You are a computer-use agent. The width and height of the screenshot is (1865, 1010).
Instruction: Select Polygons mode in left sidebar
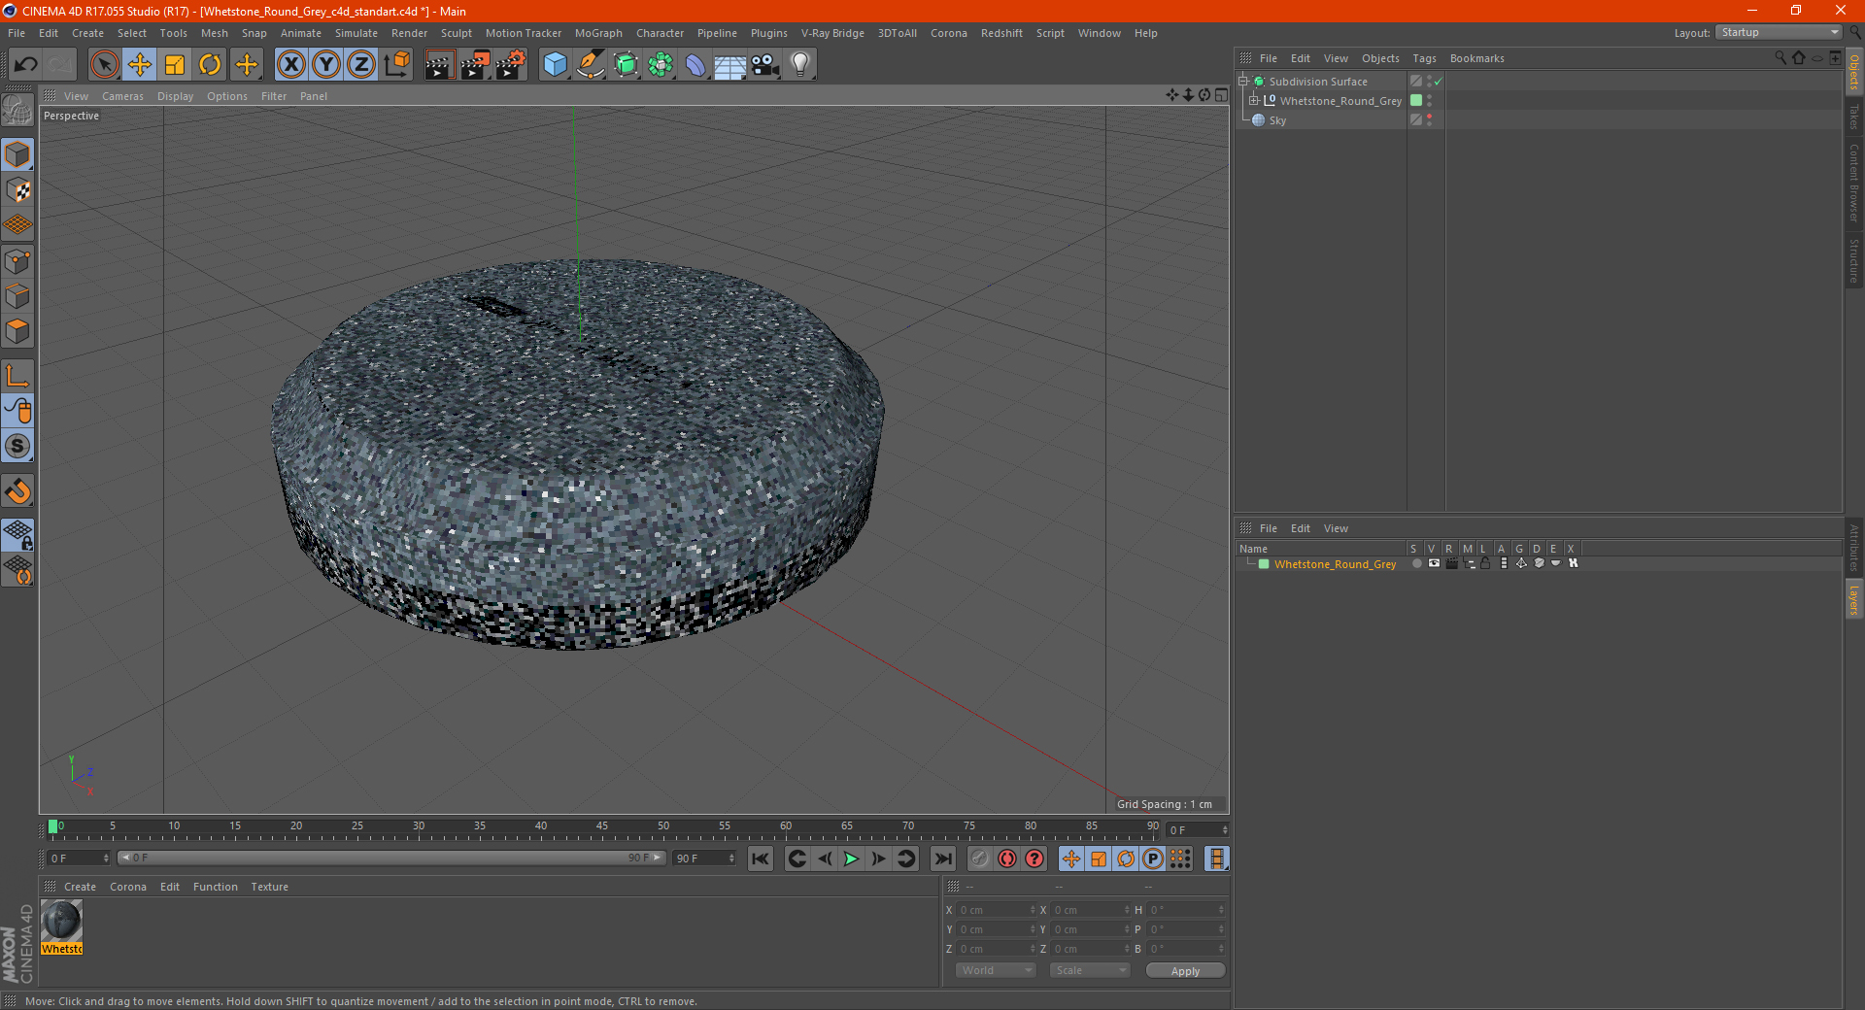tap(18, 331)
